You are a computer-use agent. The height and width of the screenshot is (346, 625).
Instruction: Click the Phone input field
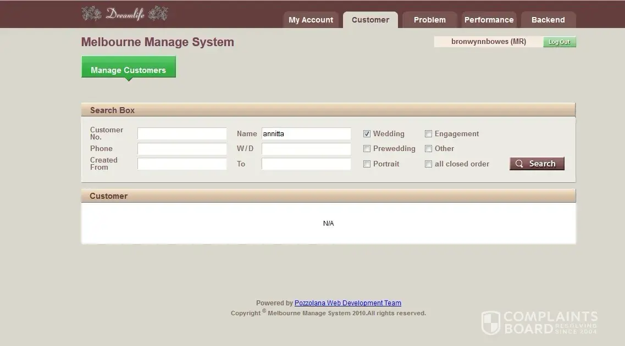(182, 149)
